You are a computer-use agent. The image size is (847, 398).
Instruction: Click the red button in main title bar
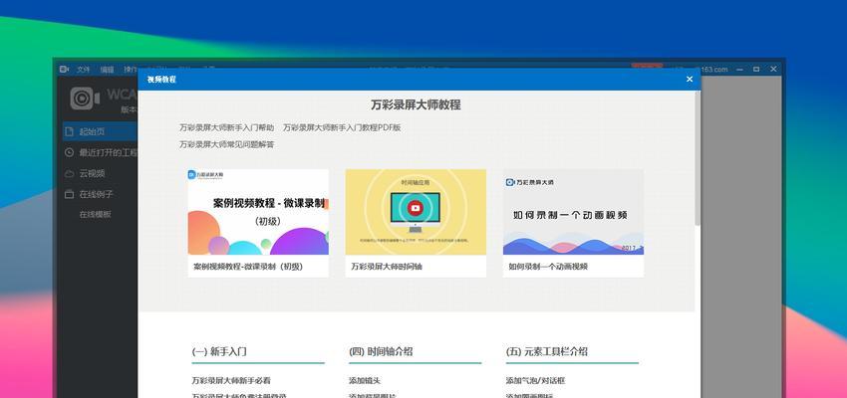pyautogui.click(x=647, y=68)
